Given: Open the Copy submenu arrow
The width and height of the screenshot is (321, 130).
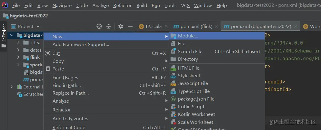Looking at the screenshot, I should [166, 61].
